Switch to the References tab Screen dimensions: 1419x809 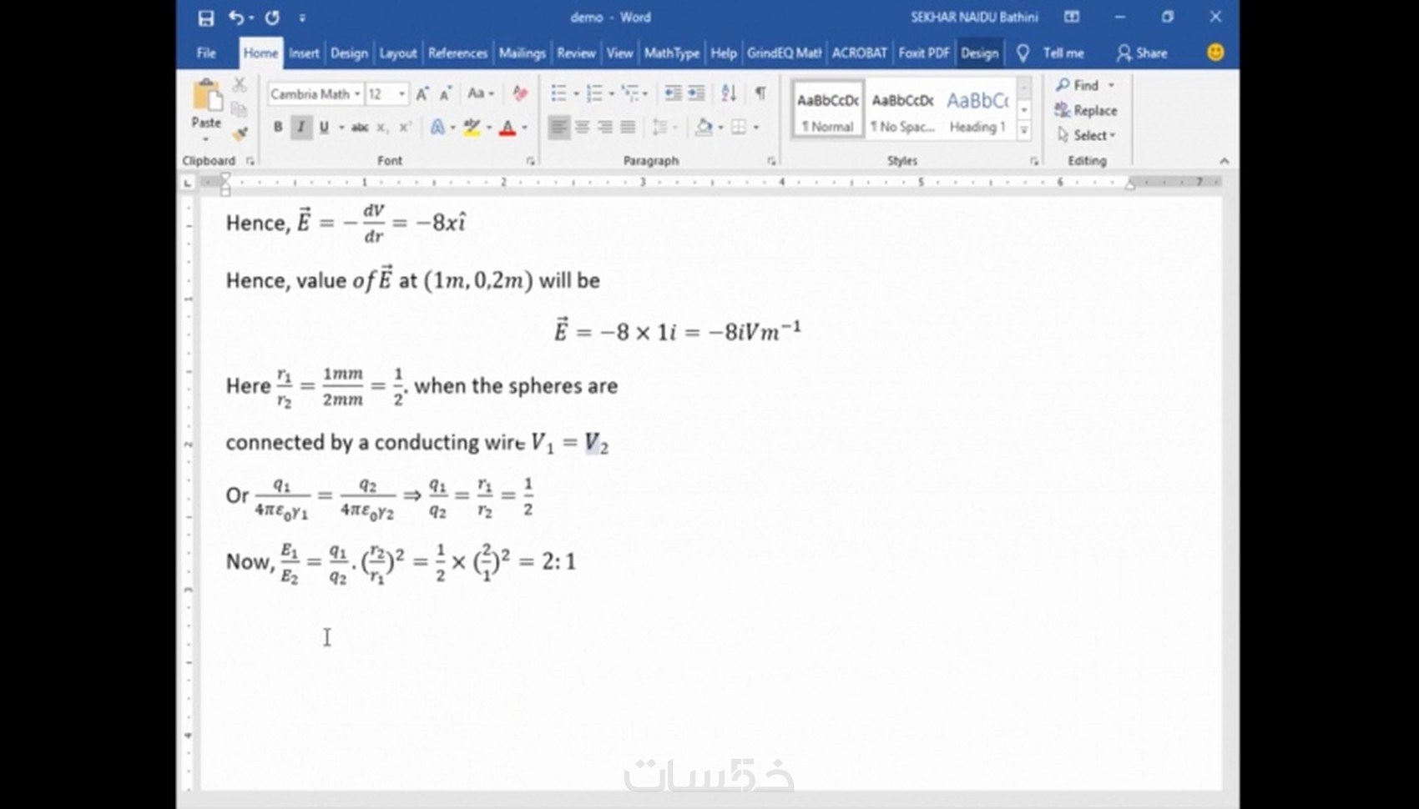[x=457, y=53]
